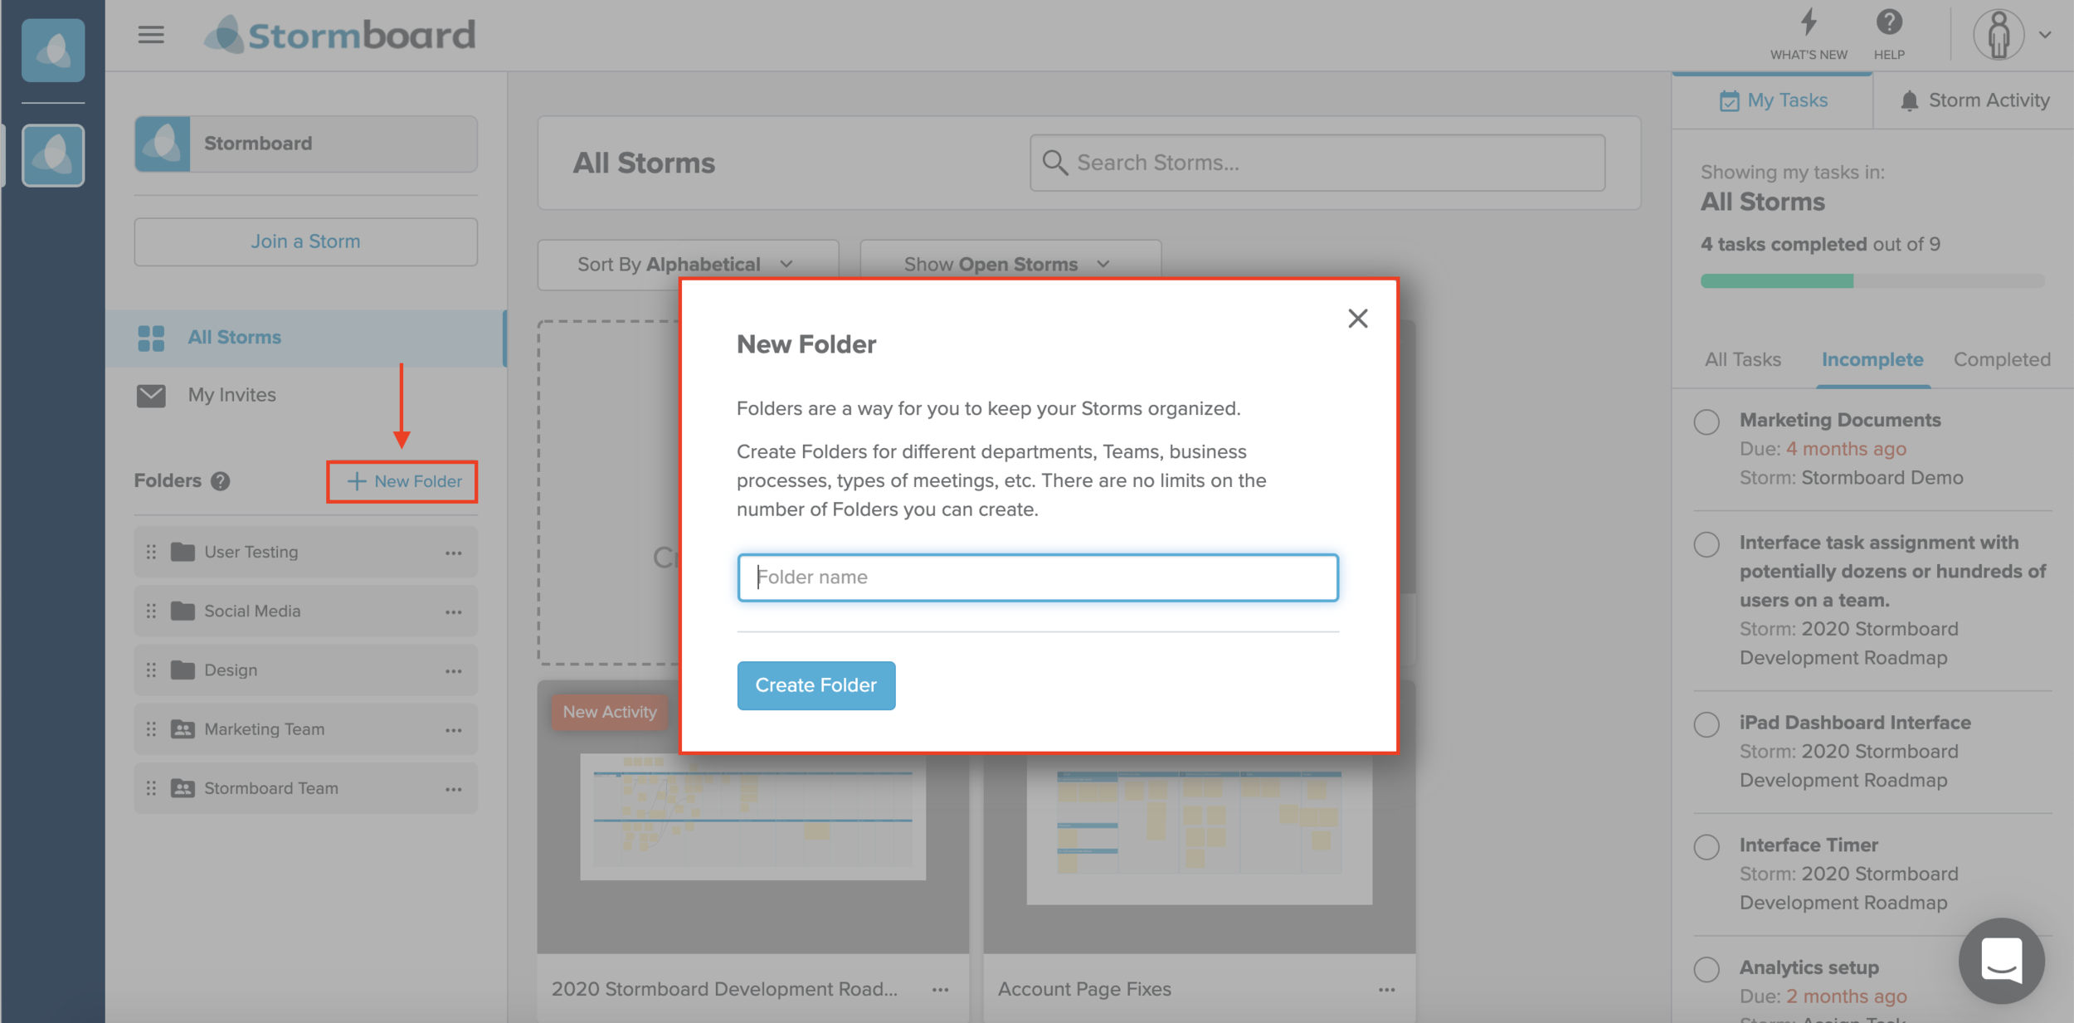Mark Interface task assignment task complete
The height and width of the screenshot is (1023, 2074).
(1706, 544)
